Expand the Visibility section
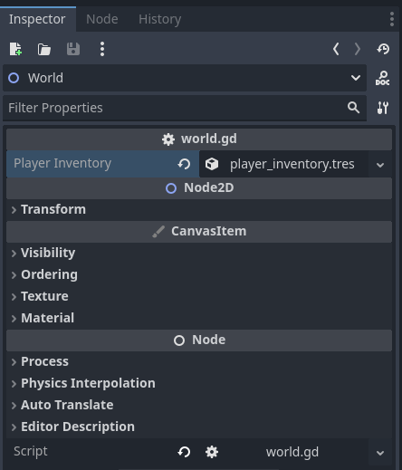 199,253
